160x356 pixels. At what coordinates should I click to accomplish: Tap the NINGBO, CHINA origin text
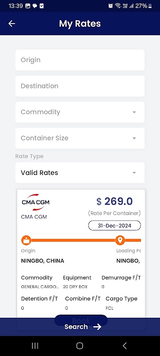(x=43, y=261)
